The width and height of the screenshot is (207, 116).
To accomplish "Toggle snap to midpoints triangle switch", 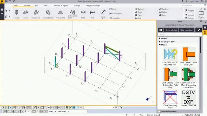I will click(x=15, y=111).
